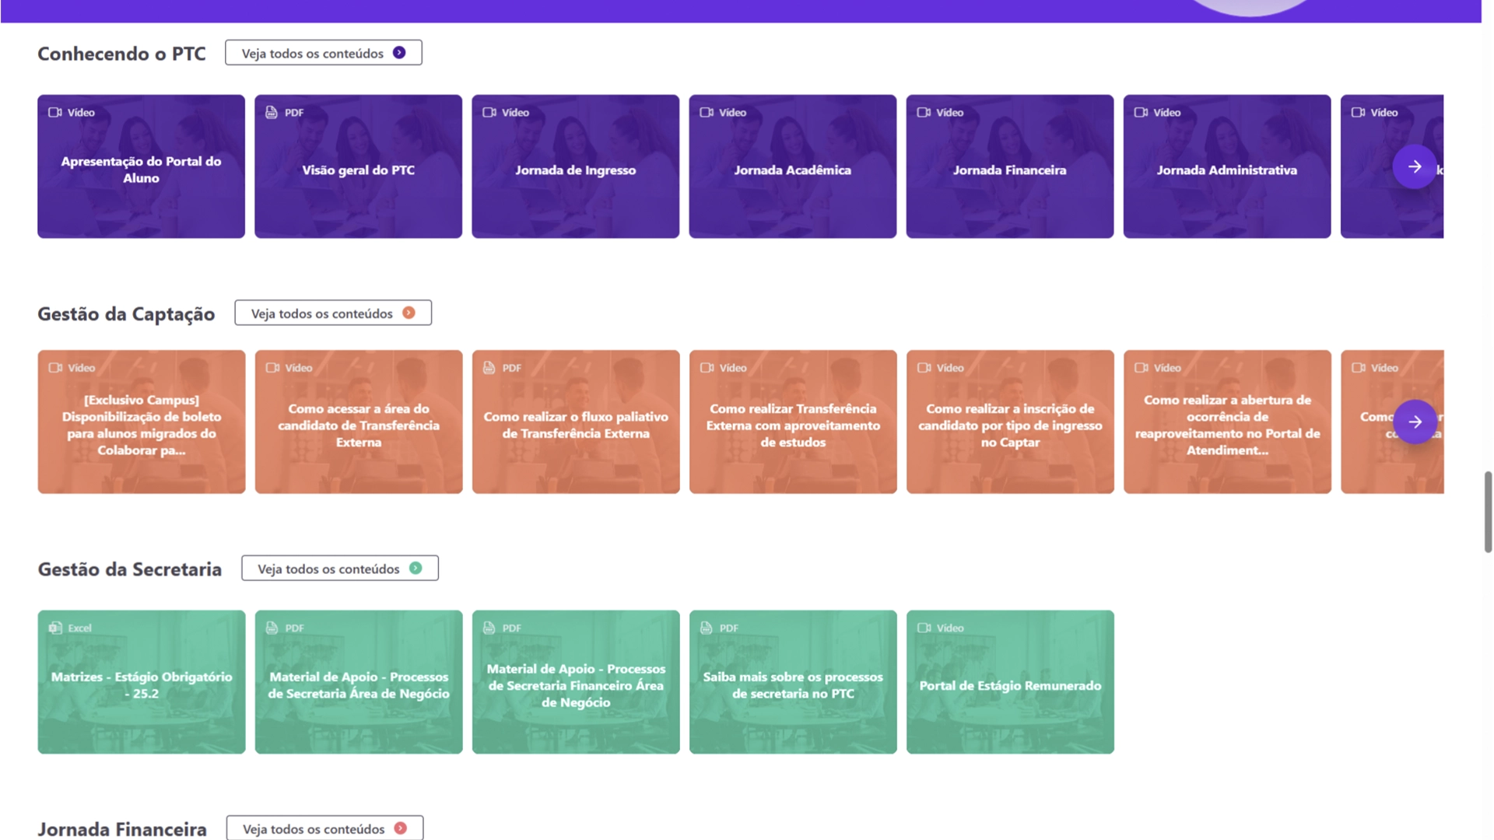Open Transferência Externa com aproveitamento de estudos card
Image resolution: width=1494 pixels, height=840 pixels.
[x=793, y=422]
